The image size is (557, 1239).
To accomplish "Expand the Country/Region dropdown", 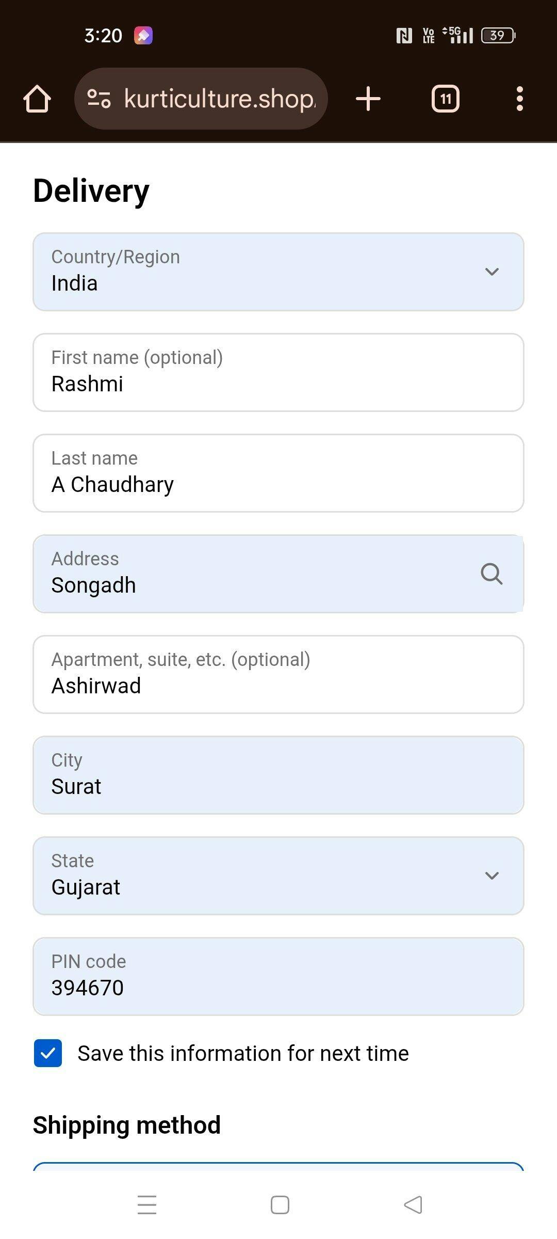I will click(278, 272).
